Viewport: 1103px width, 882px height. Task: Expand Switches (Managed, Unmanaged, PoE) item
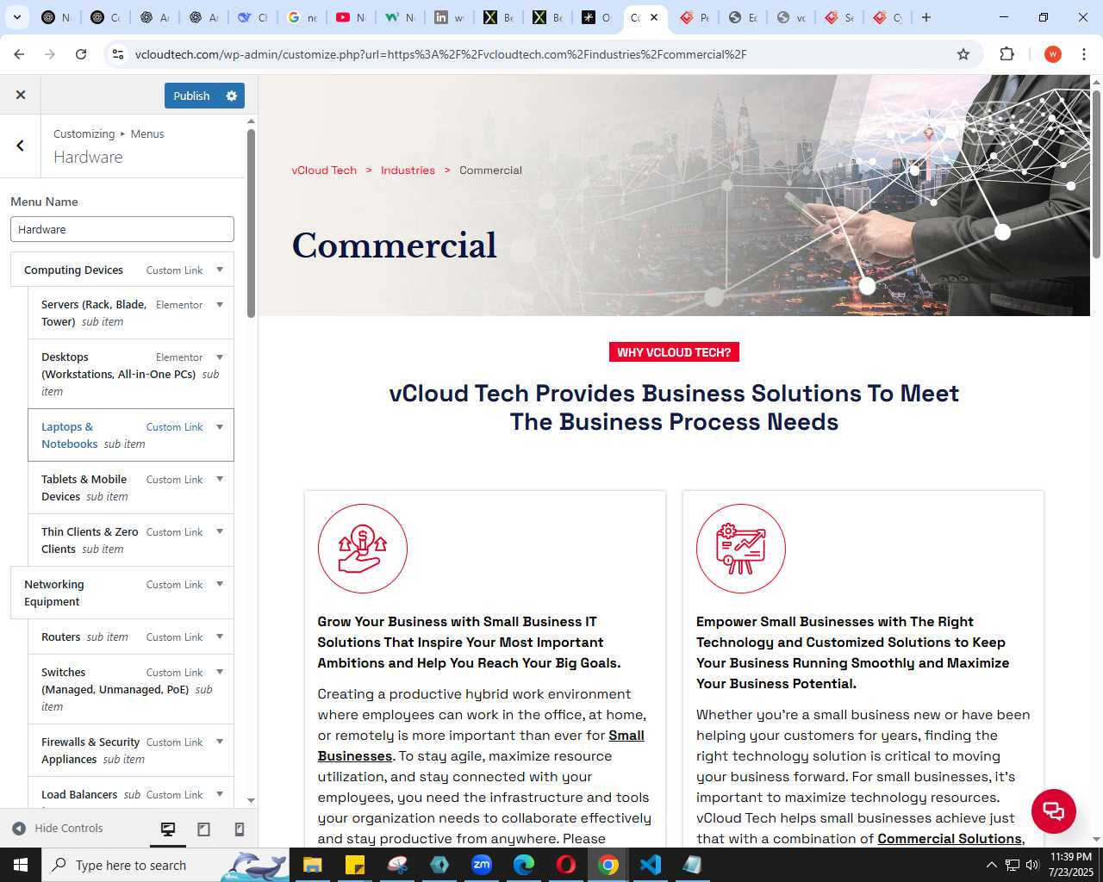pyautogui.click(x=220, y=672)
